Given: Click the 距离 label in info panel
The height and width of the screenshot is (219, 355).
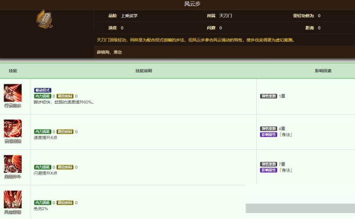Looking at the screenshot, I should pos(309,28).
